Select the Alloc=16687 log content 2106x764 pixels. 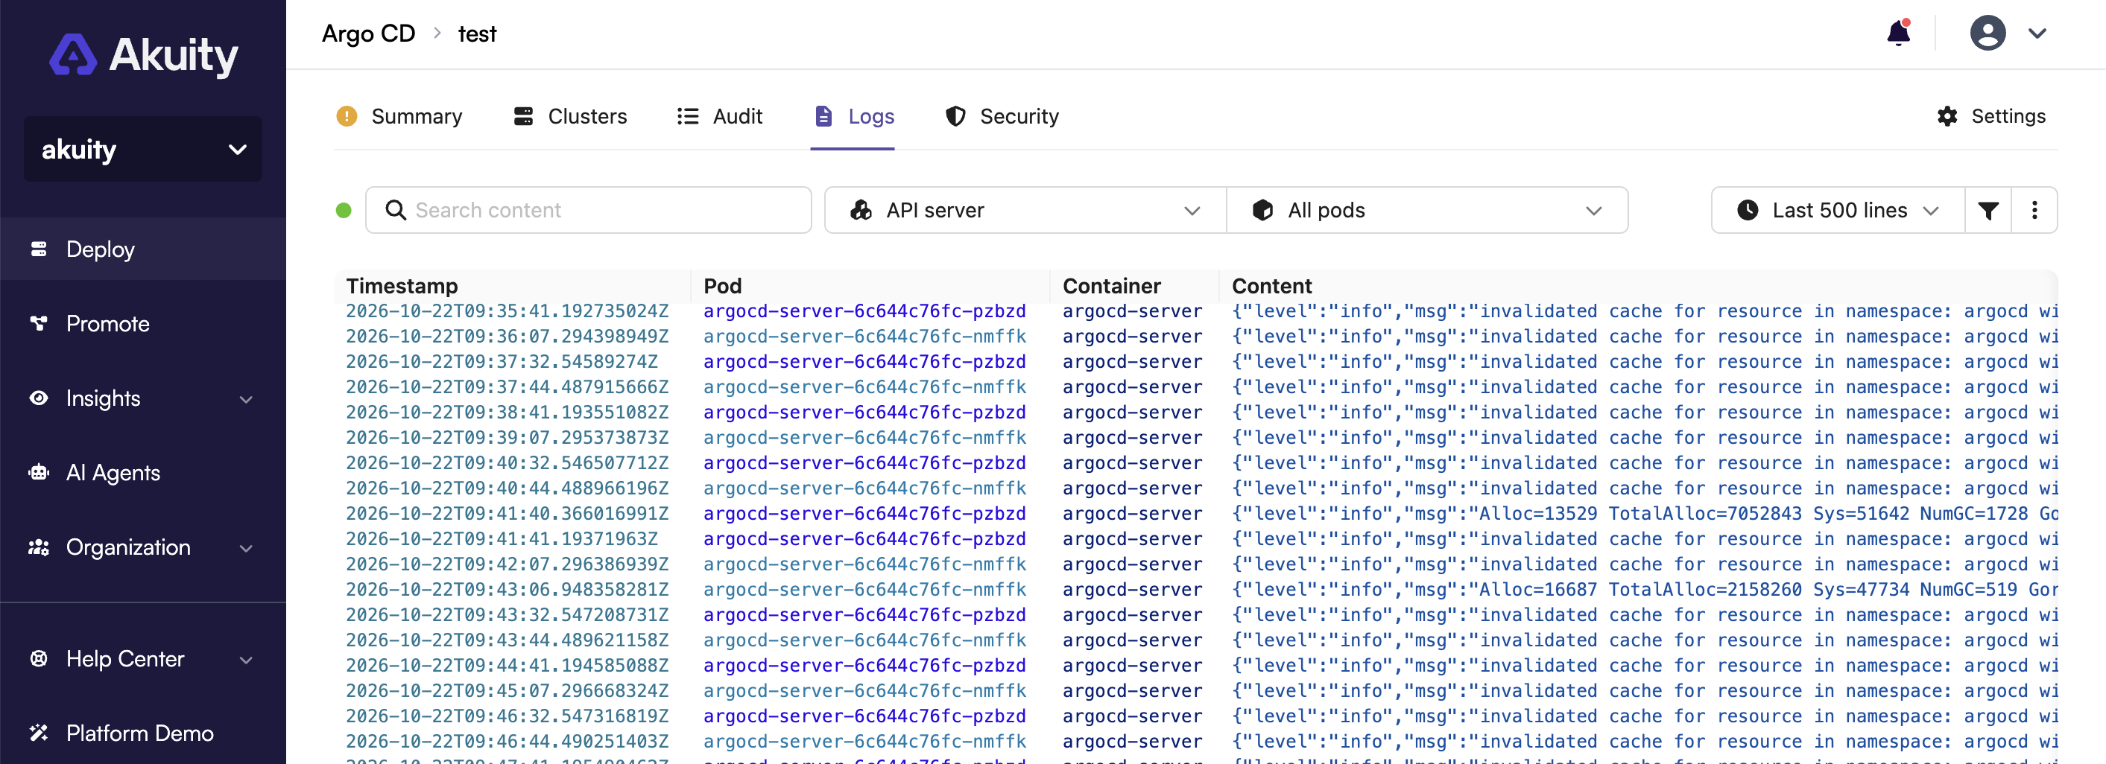1644,590
